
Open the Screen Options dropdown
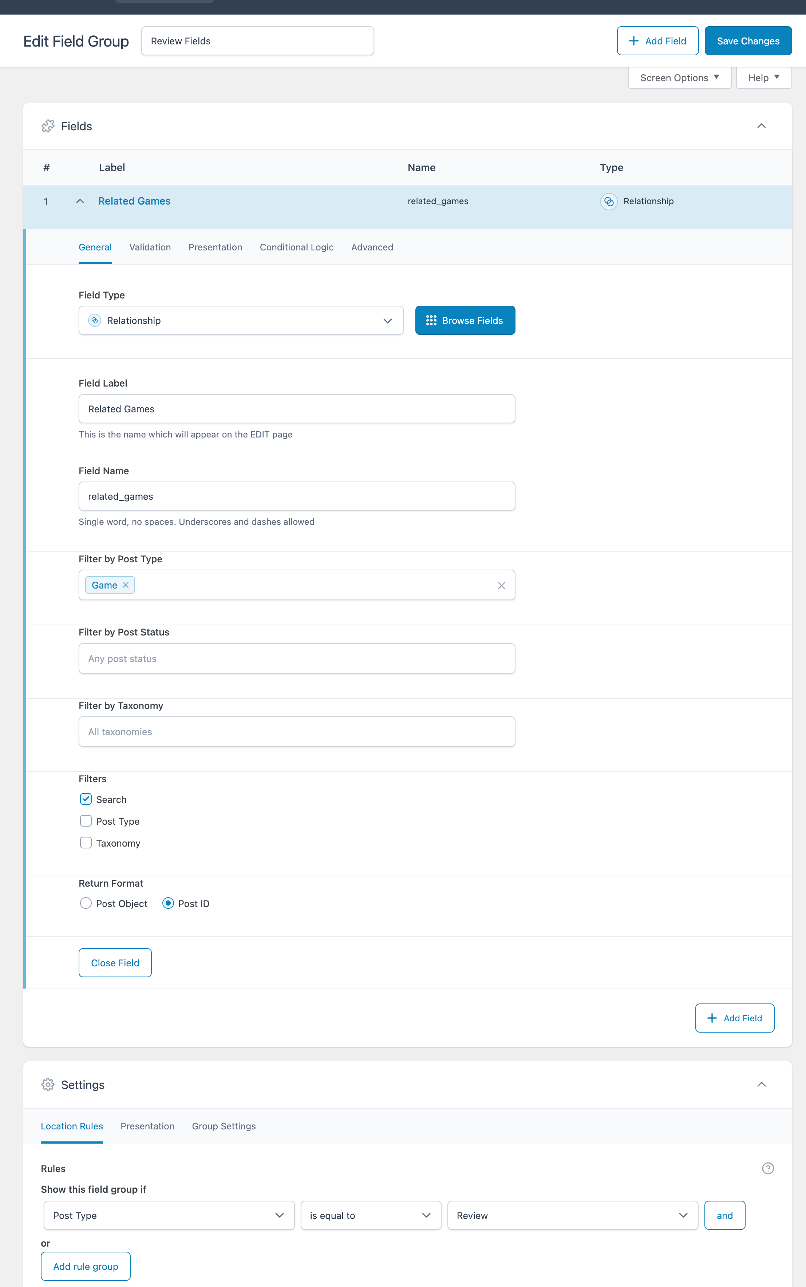(679, 78)
